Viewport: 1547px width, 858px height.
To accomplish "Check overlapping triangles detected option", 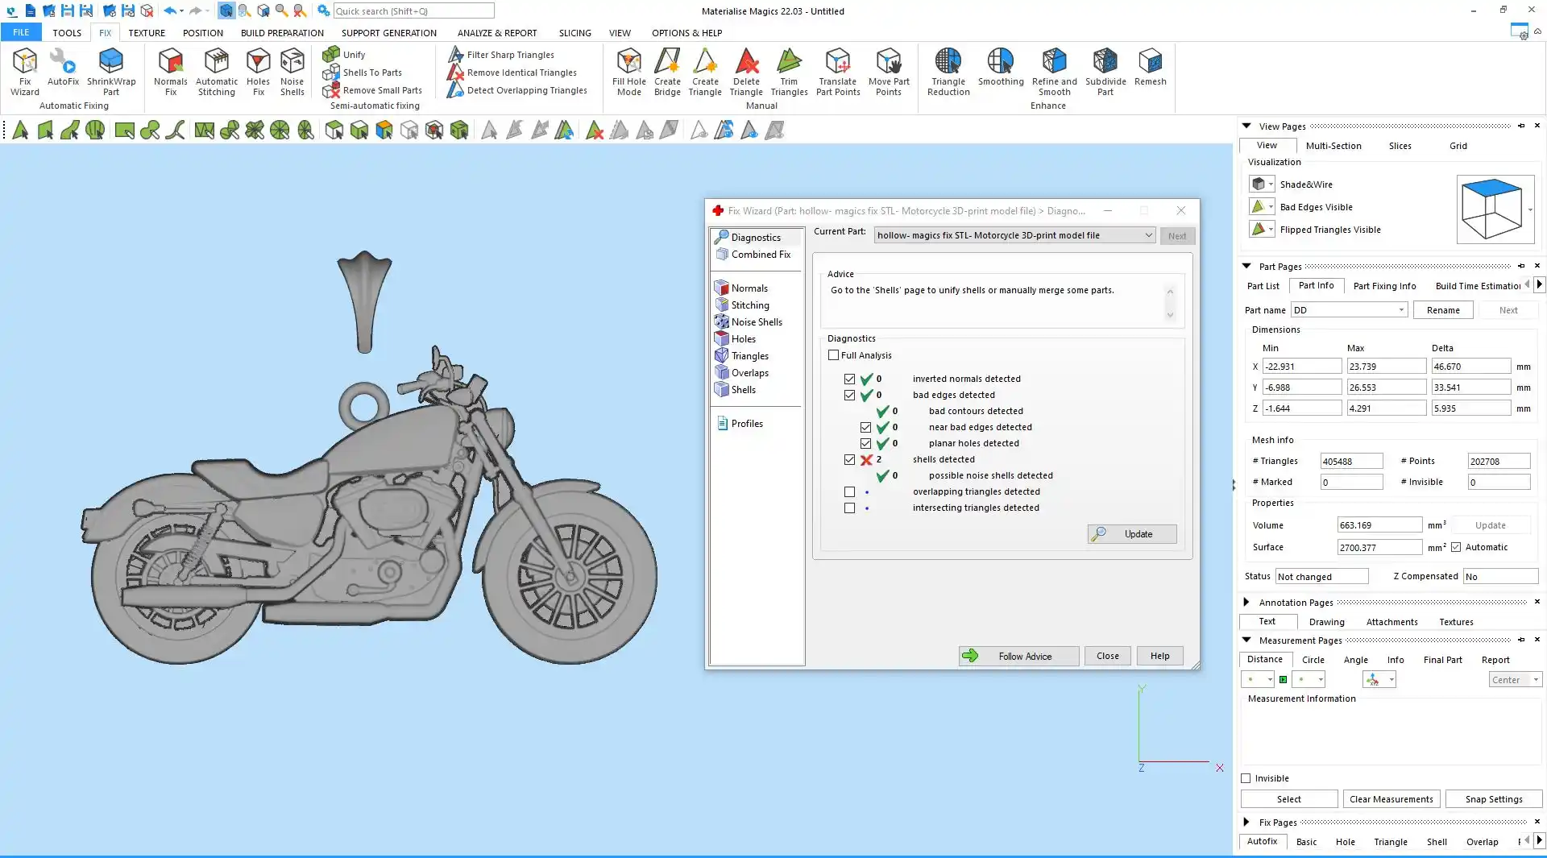I will coord(849,491).
